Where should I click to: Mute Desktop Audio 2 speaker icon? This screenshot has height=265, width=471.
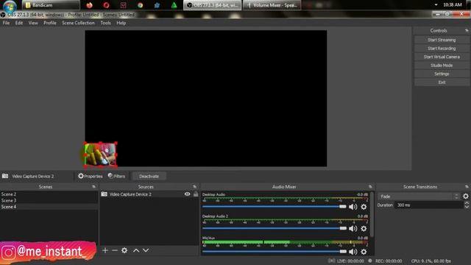pyautogui.click(x=353, y=228)
